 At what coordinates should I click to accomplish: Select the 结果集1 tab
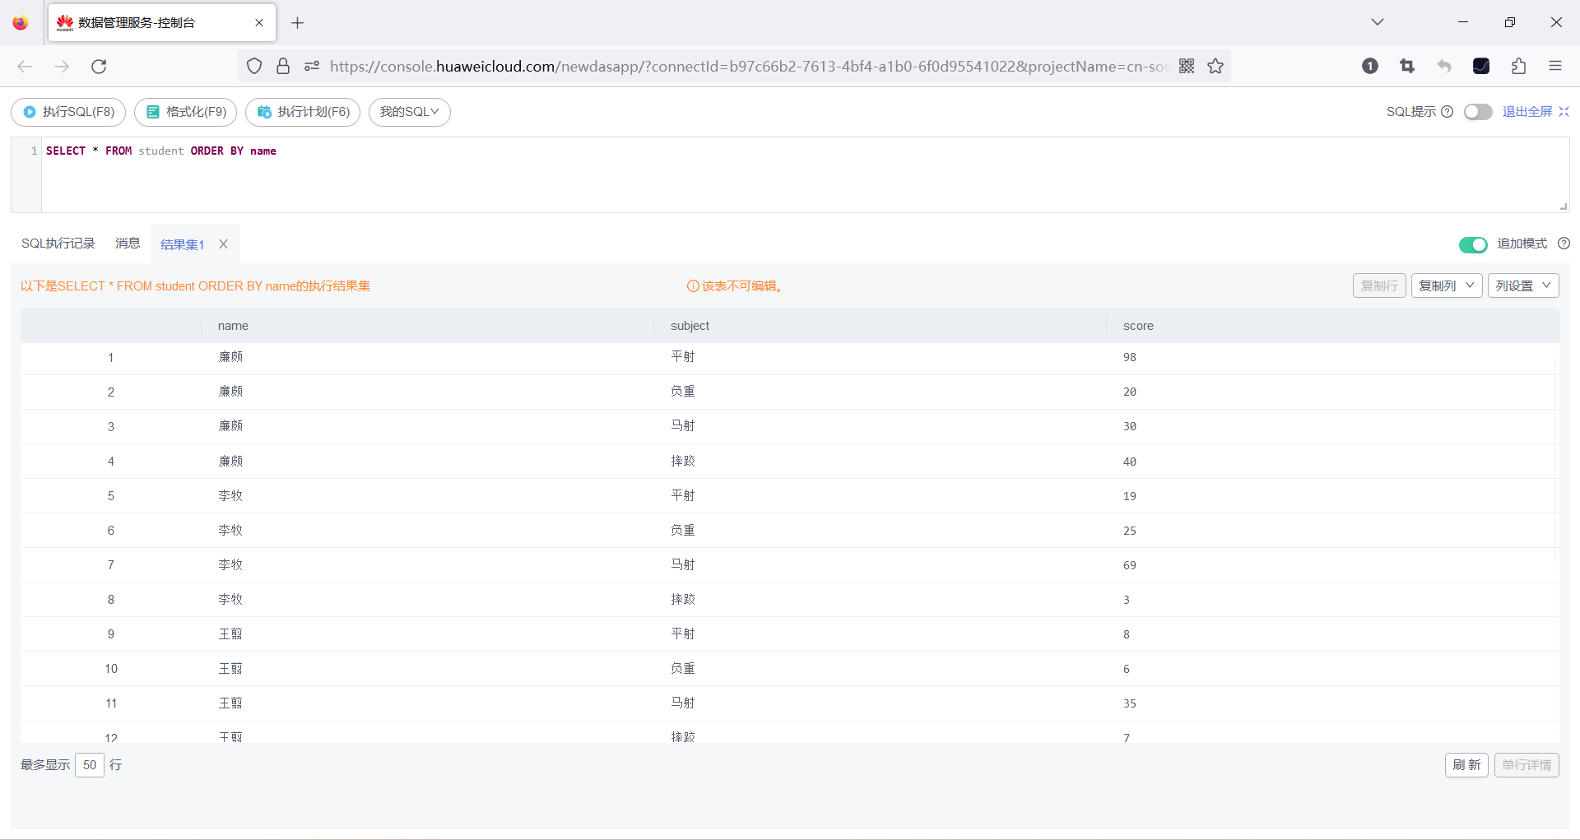[x=182, y=244]
